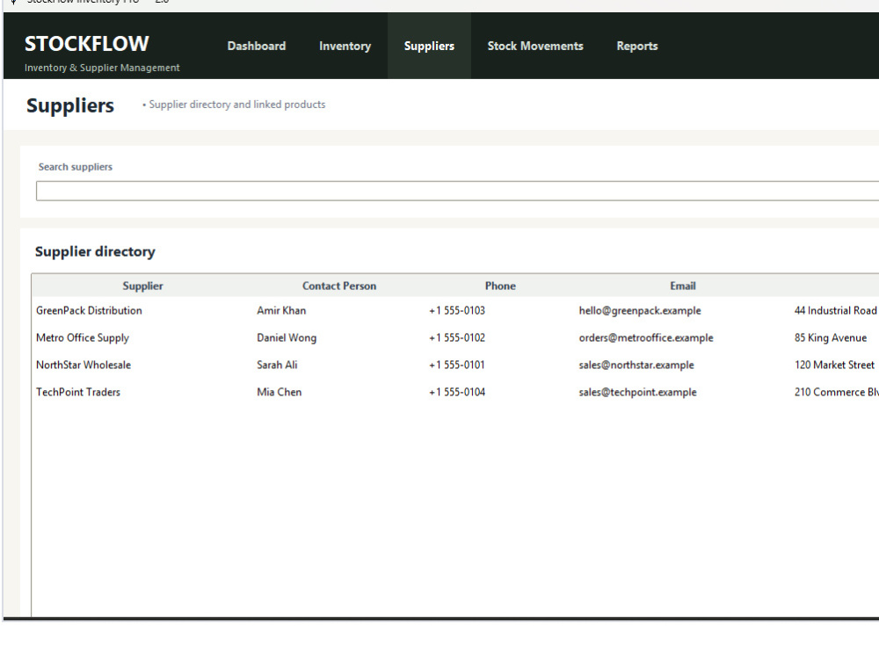Select the Metro Office Supply row
Viewport: 879px width, 659px height.
(x=455, y=338)
